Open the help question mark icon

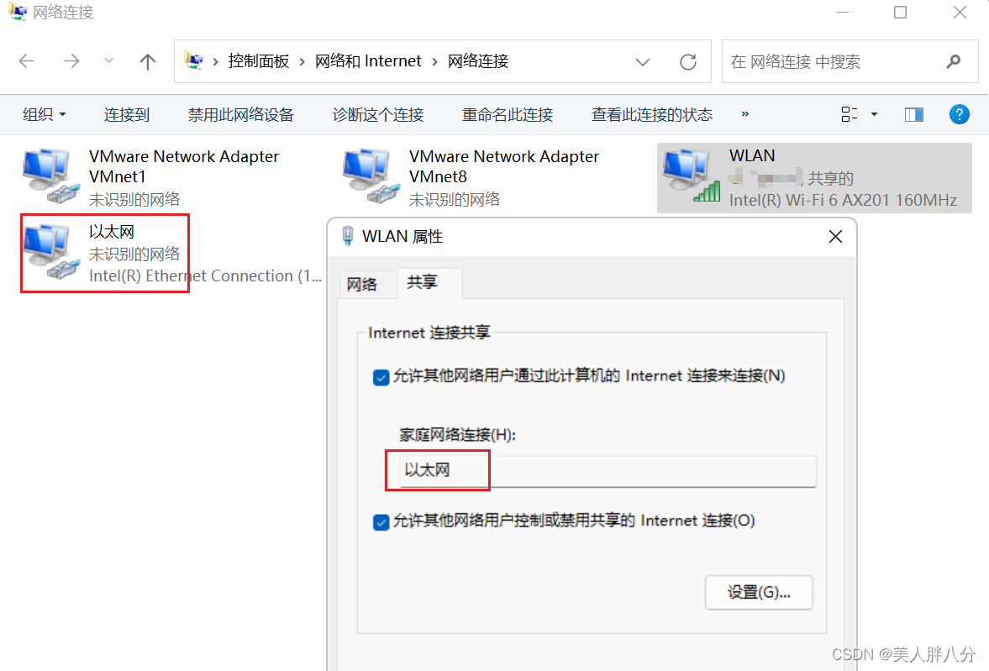pyautogui.click(x=959, y=114)
